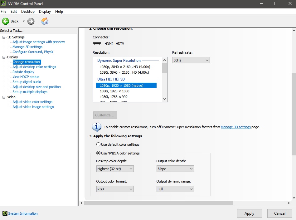Open the Output color depth dropdown
The height and width of the screenshot is (220, 296).
175,169
